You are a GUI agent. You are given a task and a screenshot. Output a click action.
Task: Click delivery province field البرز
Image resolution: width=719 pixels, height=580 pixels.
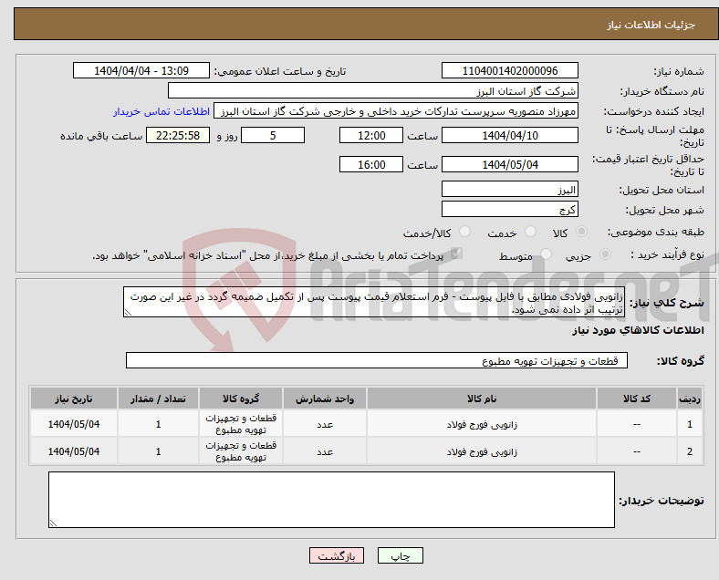509,189
